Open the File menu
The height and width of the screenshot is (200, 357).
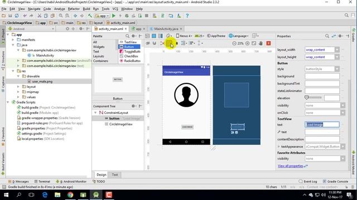point(4,9)
